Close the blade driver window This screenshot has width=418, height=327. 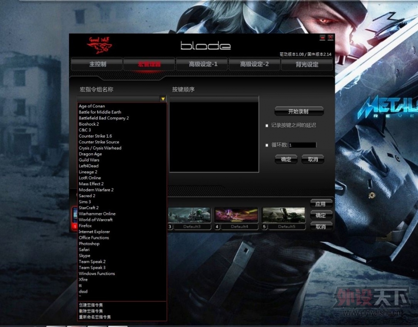pos(331,37)
